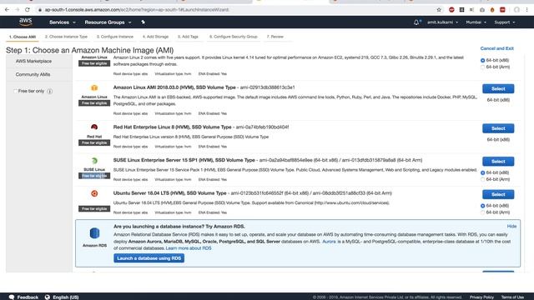Select 64-bit (x86) for SUSE Linux
534x300 pixels.
coord(482,172)
